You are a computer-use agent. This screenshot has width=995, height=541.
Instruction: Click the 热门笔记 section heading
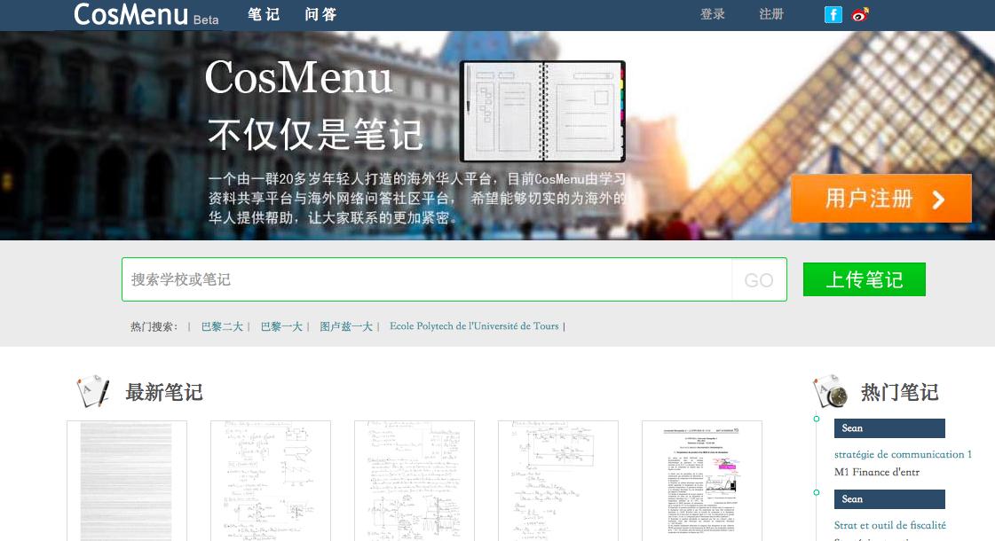[x=899, y=393]
